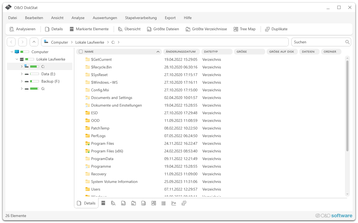
Task: Click breadcrumb chevron after Computer
Action: point(72,42)
